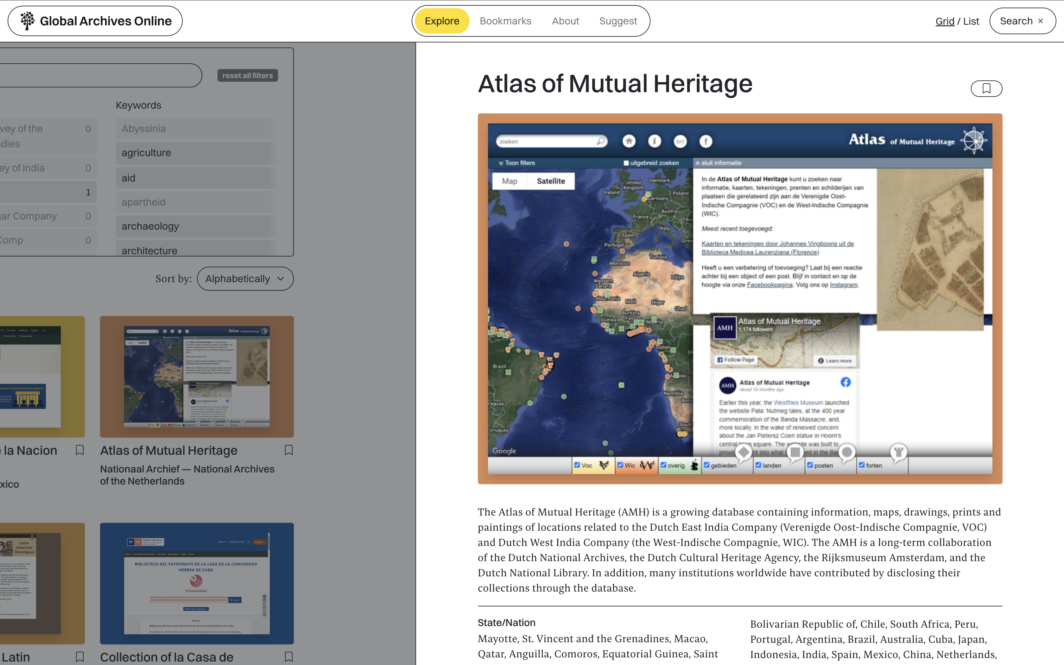Screen dimensions: 1064x665
Task: Click the reset all filters button
Action: coord(248,75)
